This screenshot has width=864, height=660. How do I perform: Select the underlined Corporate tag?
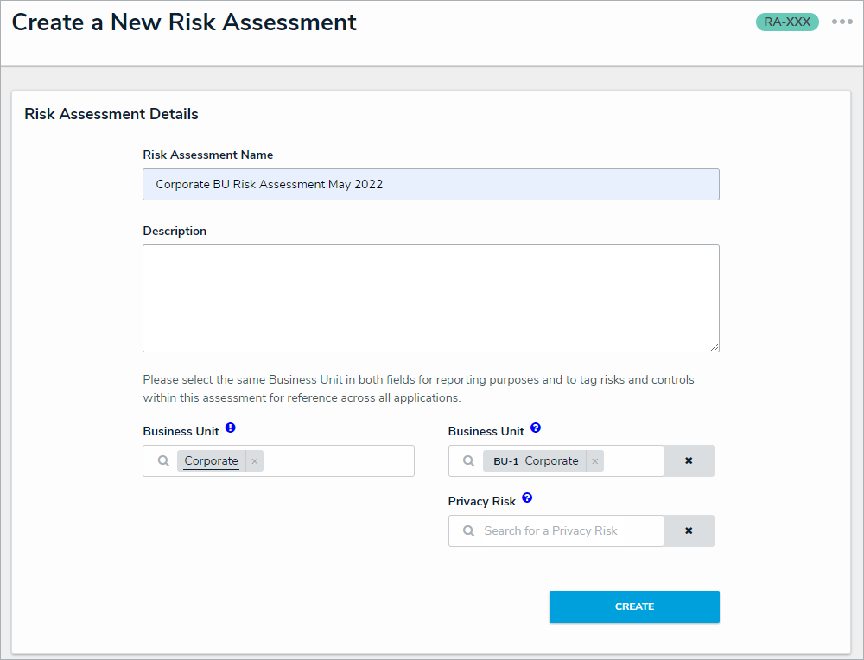coord(211,461)
